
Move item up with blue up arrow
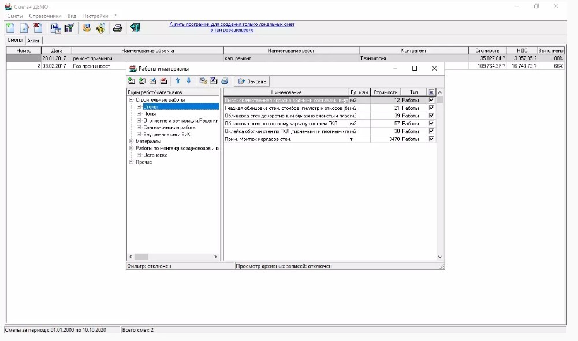tap(178, 81)
